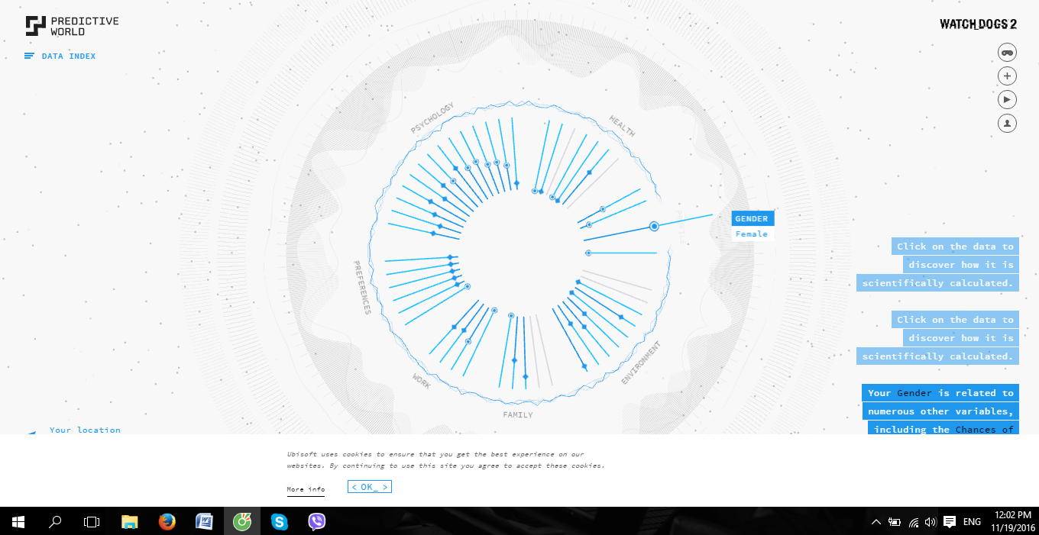Click the play circle icon
Image resolution: width=1039 pixels, height=535 pixels.
(1007, 99)
